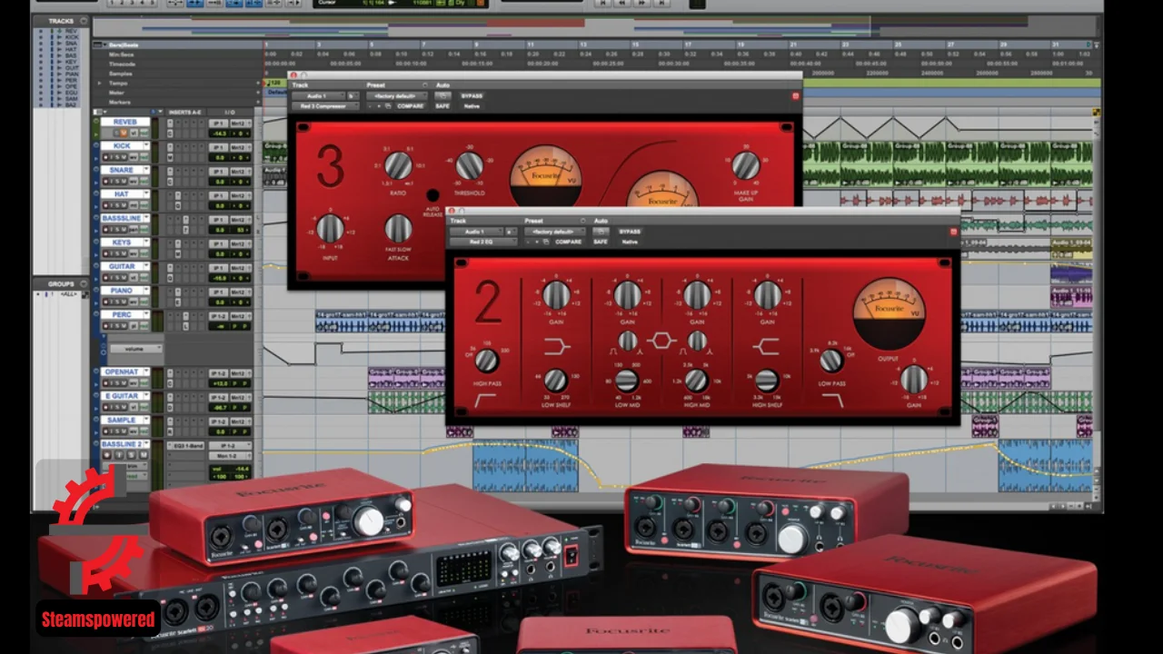Click COMPARE in the Red 3 Compressor window
Screen dimensions: 1163x654
tap(412, 106)
